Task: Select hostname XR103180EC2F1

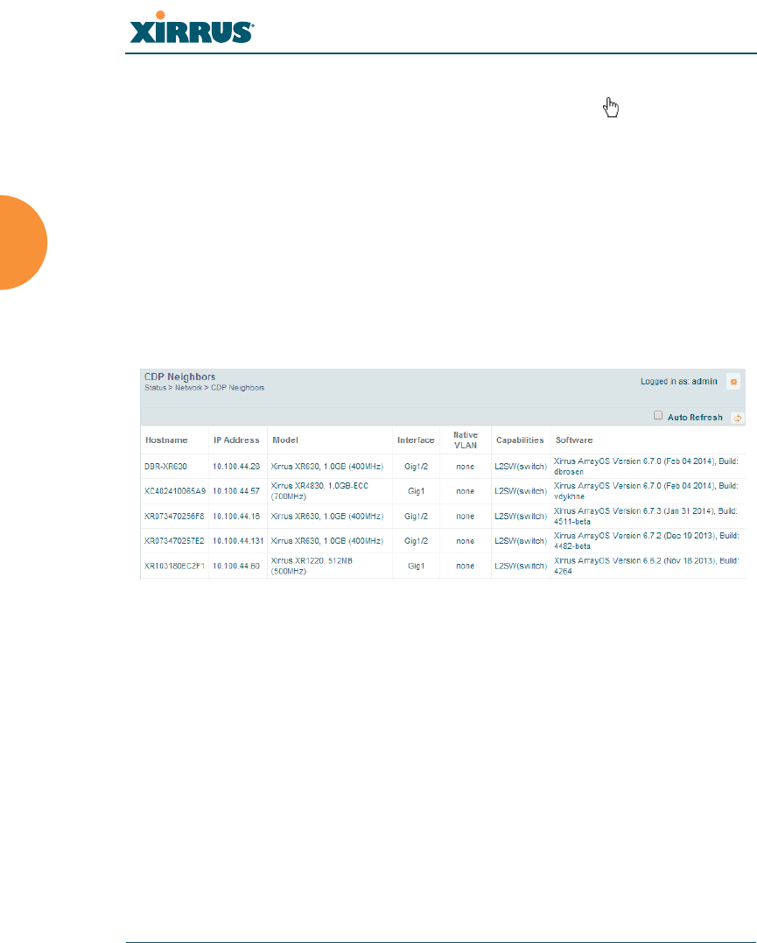Action: tap(174, 567)
